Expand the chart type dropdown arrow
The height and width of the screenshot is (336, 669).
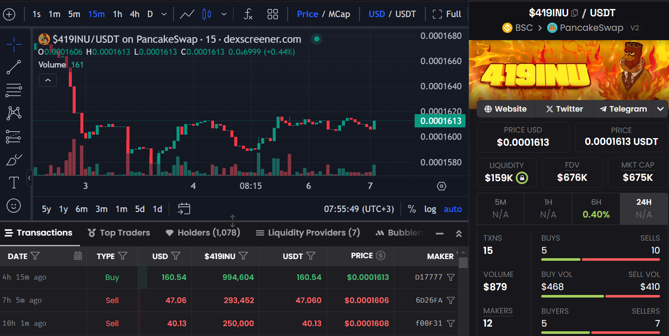coord(224,15)
